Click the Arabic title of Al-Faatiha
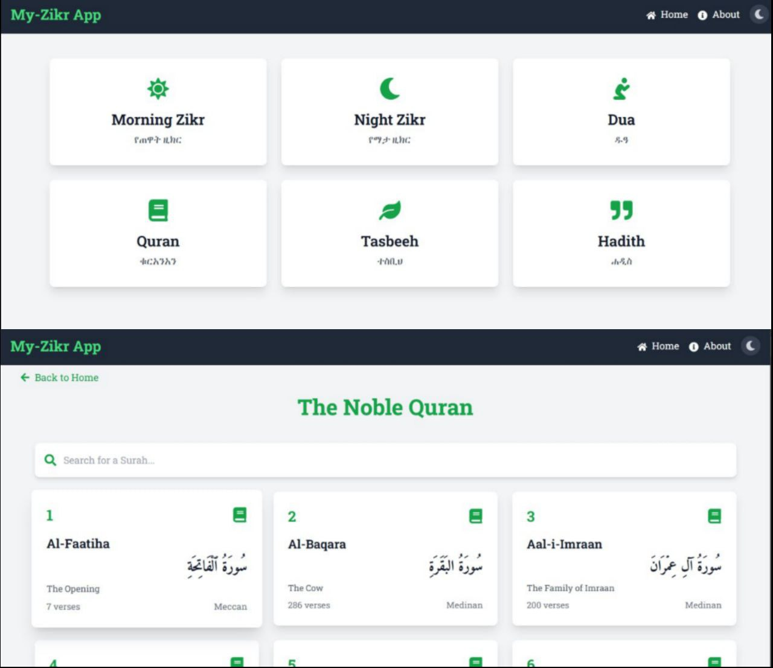This screenshot has height=668, width=773. point(217,566)
